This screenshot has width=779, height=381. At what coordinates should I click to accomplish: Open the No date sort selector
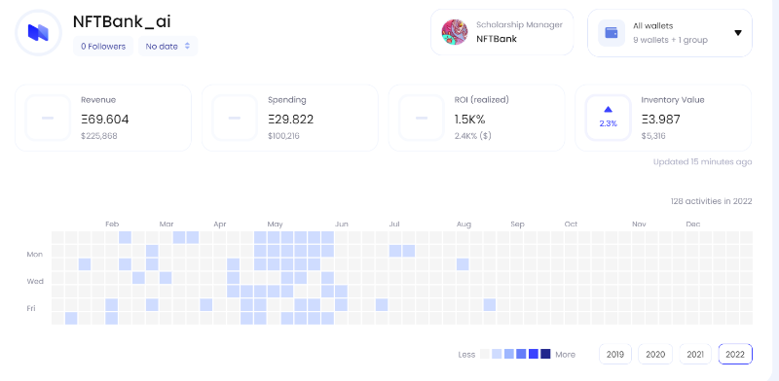point(167,46)
